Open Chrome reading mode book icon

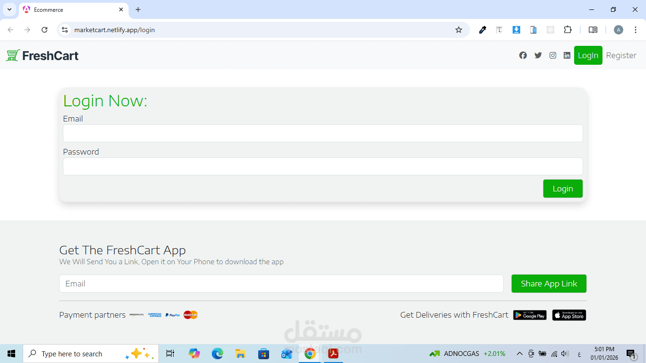pyautogui.click(x=593, y=30)
